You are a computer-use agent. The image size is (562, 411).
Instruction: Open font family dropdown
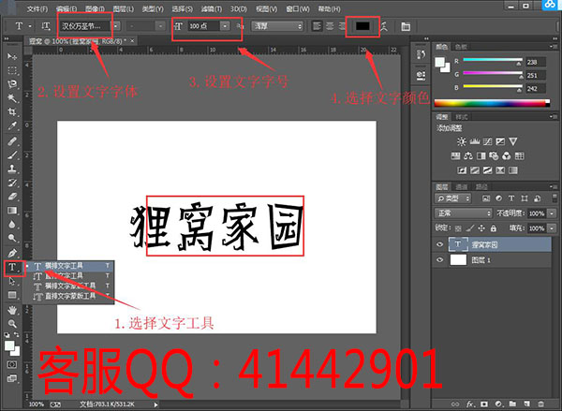tap(116, 26)
